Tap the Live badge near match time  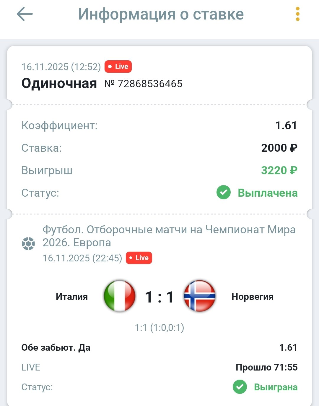pos(139,258)
